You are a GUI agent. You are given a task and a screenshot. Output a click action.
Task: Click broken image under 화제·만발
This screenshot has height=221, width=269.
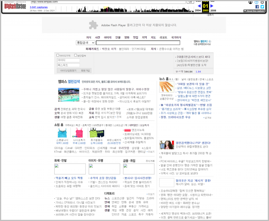(x=70, y=169)
